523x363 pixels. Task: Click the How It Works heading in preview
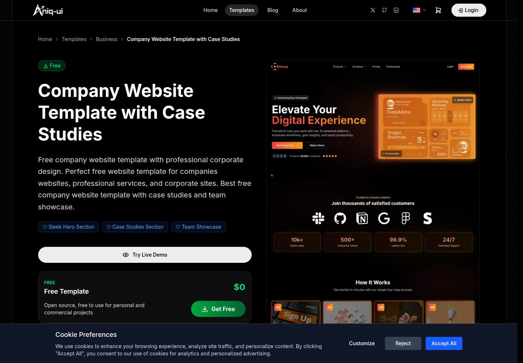[373, 282]
